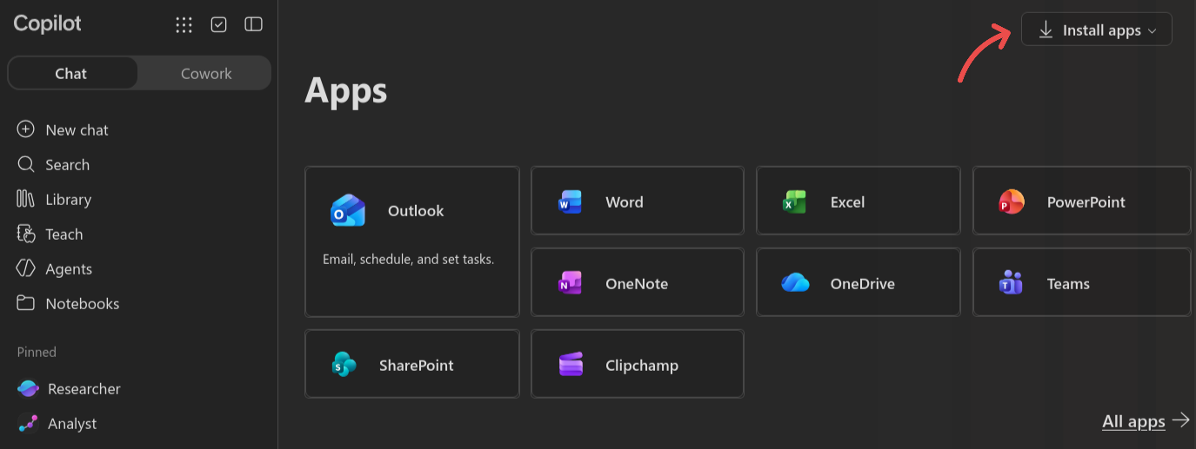Image resolution: width=1196 pixels, height=449 pixels.
Task: Click the Teams app icon
Action: [1012, 283]
